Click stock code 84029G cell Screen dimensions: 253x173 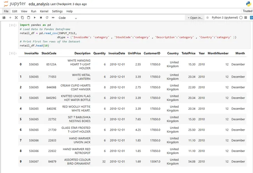click(51, 98)
